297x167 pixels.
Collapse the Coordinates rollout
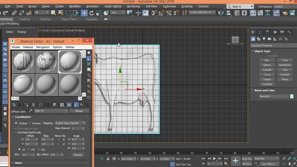point(23,117)
